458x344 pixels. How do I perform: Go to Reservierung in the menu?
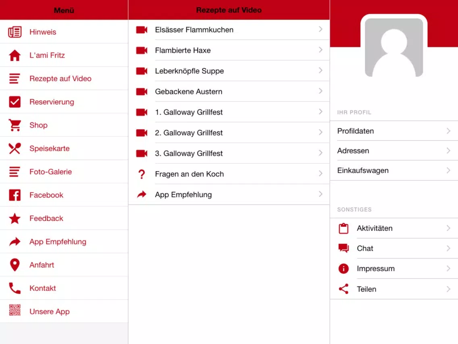[64, 102]
